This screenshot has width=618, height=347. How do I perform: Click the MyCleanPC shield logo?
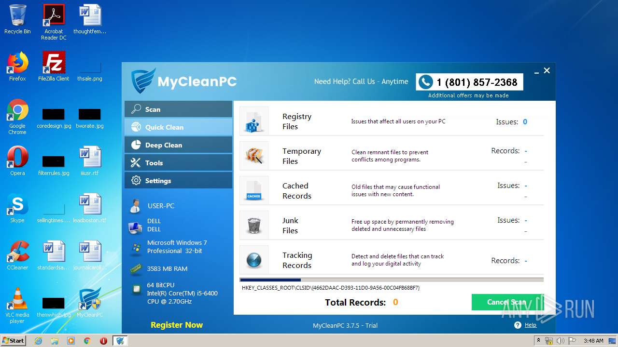(143, 81)
